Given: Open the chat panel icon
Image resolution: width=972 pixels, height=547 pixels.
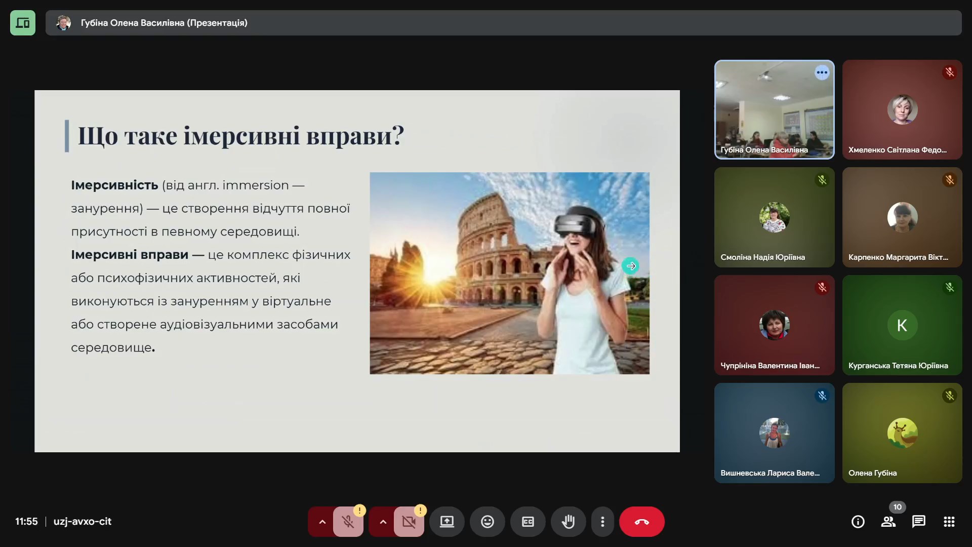Looking at the screenshot, I should (x=918, y=522).
